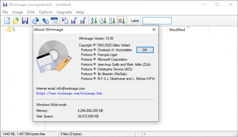Minimize the WinImage window
This screenshot has height=137, width=238.
coord(204,4)
